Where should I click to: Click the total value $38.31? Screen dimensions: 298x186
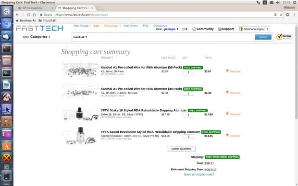pyautogui.click(x=209, y=163)
